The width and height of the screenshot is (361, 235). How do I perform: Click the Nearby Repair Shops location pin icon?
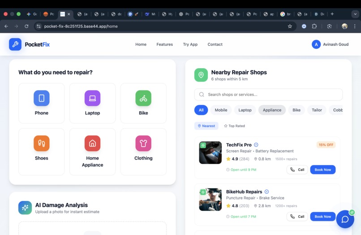click(201, 75)
